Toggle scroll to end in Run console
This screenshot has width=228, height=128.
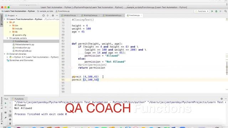[x=10, y=115]
